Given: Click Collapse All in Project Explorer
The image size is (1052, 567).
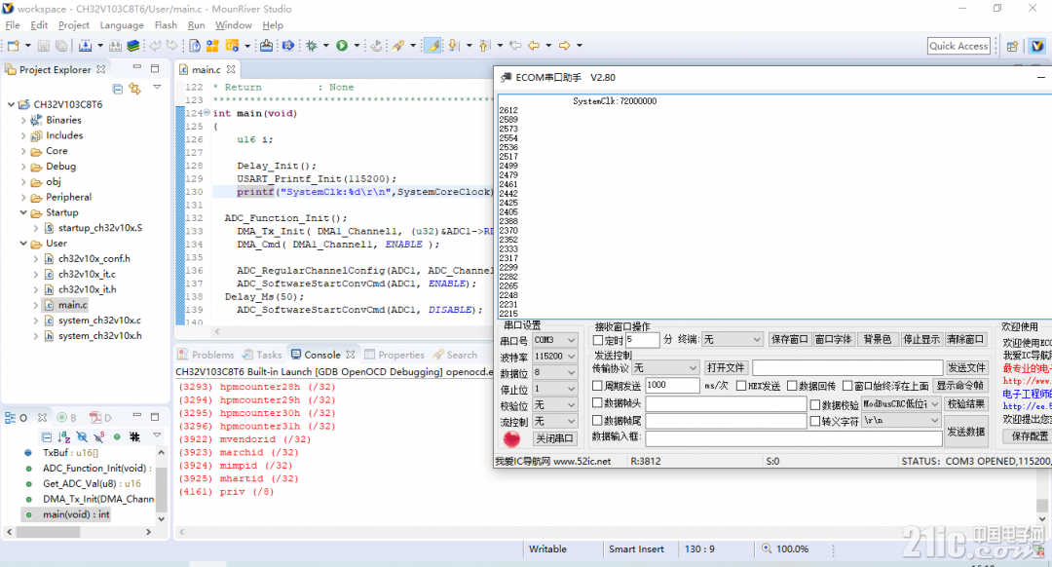Looking at the screenshot, I should coord(118,89).
